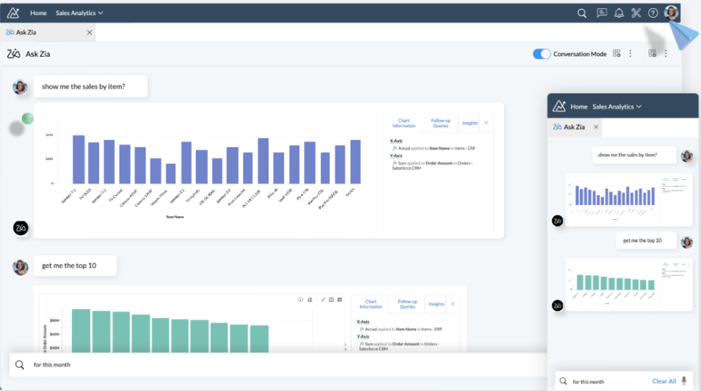Click the save icon above top 10 chart
The image size is (701, 391).
(331, 299)
